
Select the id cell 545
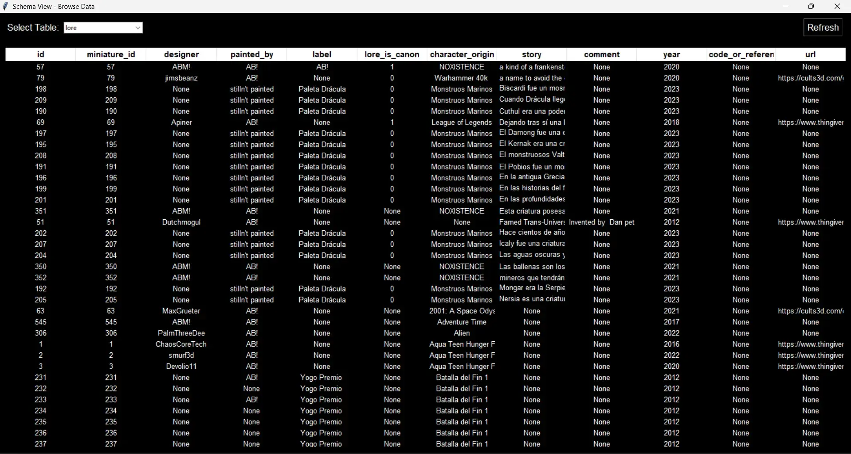coord(40,322)
